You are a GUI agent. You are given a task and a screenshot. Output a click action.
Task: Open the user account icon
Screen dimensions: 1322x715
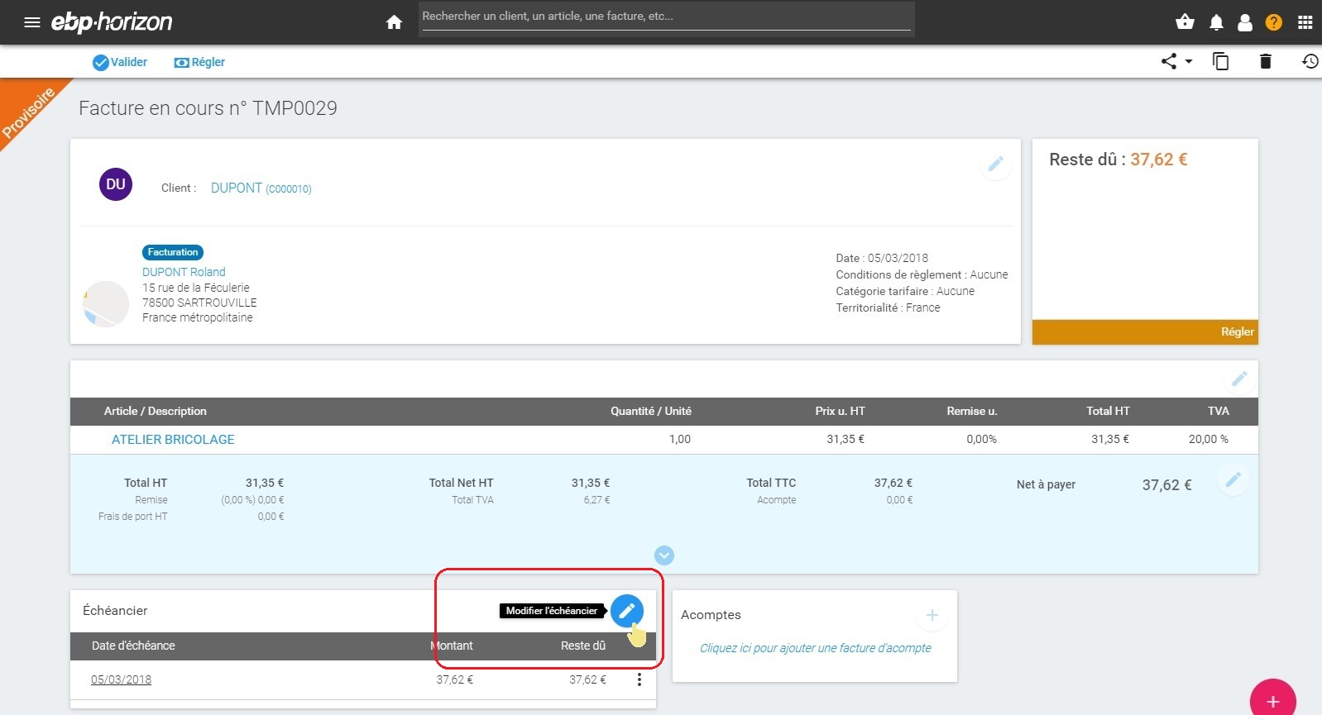point(1245,22)
